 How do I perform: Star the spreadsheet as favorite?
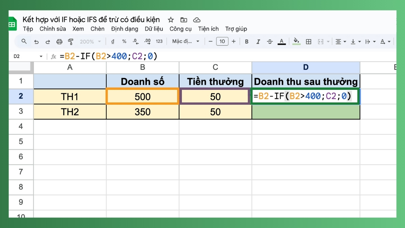[171, 20]
